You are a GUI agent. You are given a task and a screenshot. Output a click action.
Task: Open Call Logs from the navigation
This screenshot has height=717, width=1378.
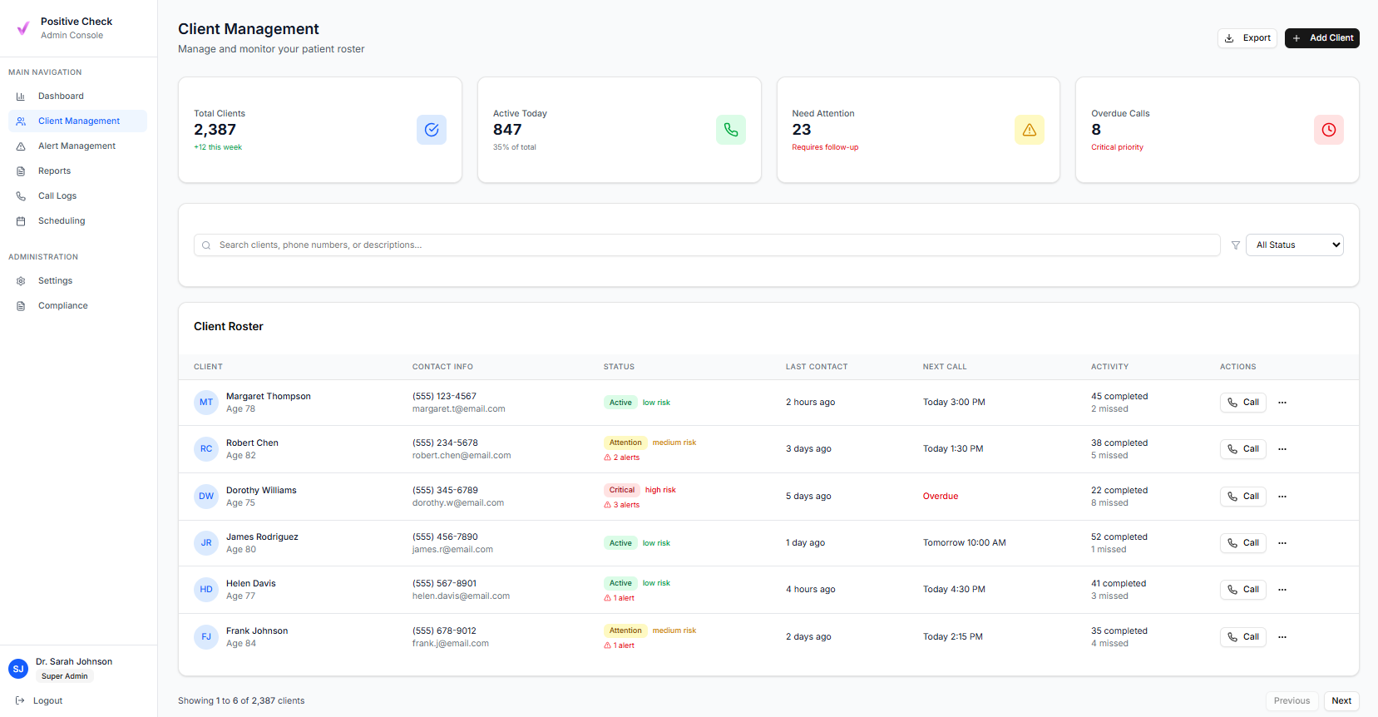point(57,196)
